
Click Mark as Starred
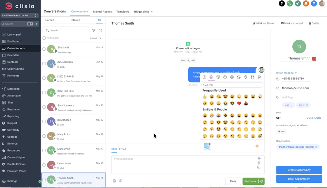(264, 23)
